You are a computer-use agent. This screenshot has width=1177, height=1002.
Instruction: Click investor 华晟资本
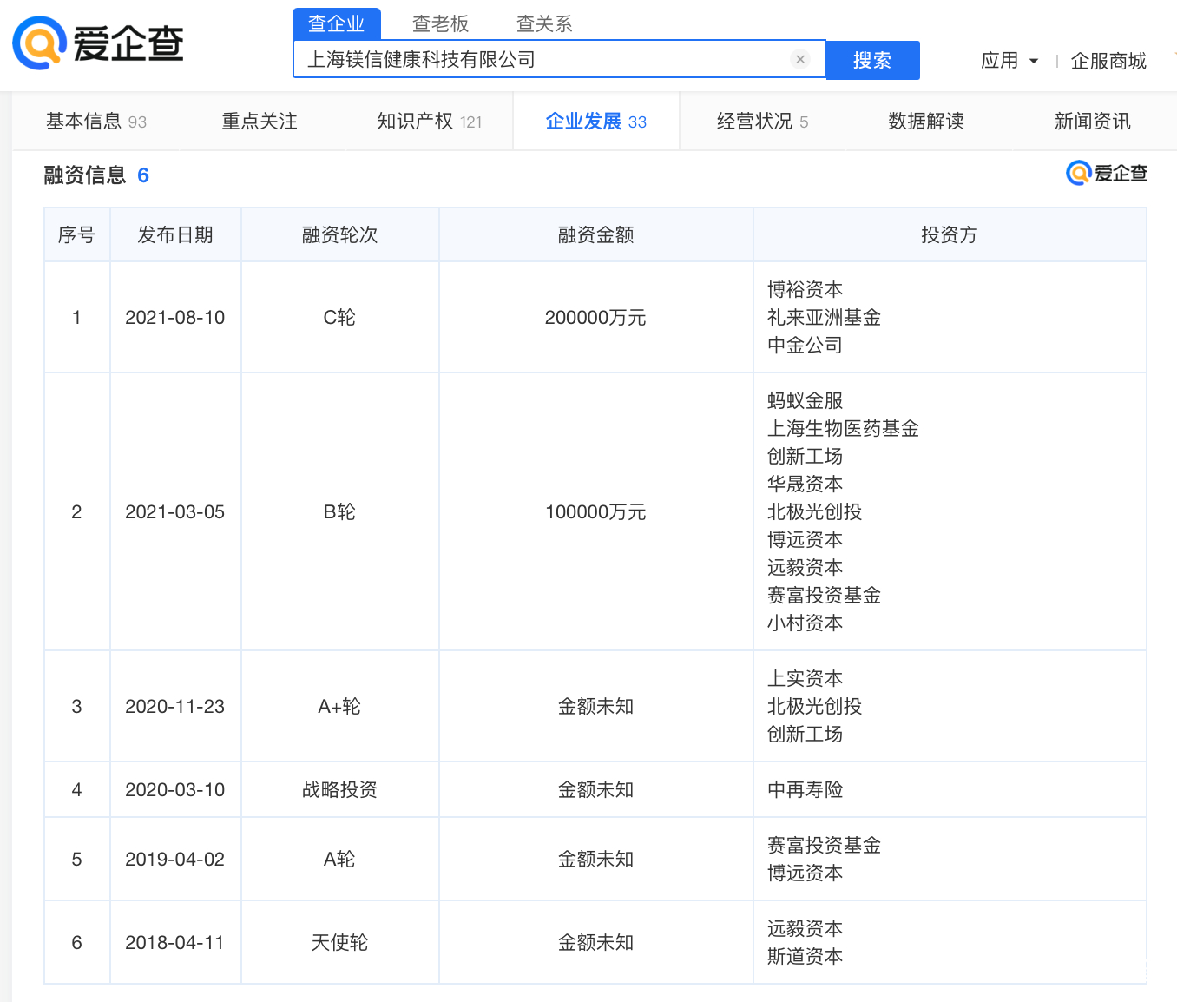click(x=805, y=485)
